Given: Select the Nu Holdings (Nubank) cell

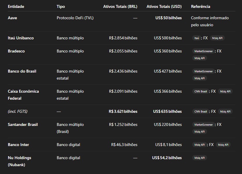Looking at the screenshot, I should point(19,161).
